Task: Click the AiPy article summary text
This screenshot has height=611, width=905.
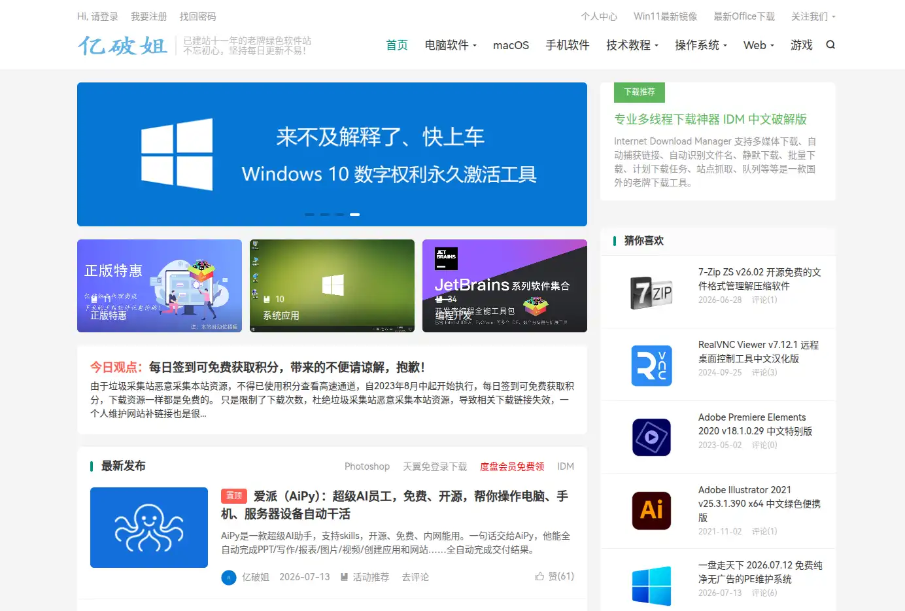Action: pyautogui.click(x=396, y=542)
